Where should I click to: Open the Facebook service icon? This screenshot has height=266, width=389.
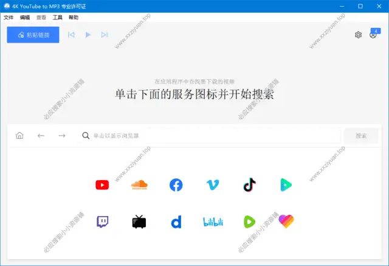(x=176, y=185)
